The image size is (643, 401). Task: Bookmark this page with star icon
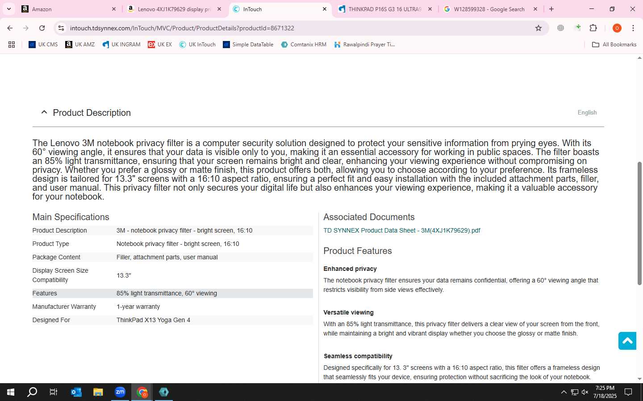[x=539, y=28]
